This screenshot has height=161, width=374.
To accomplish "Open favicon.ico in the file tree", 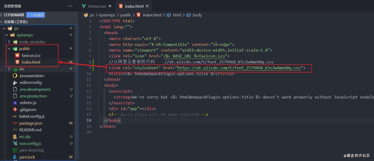I will click(x=31, y=55).
